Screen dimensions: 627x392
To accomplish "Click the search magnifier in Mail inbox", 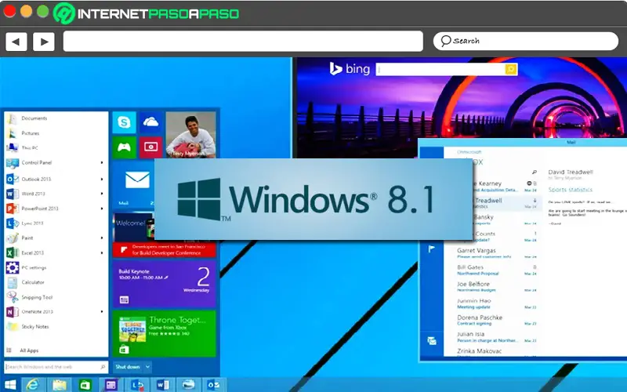I will point(535,172).
